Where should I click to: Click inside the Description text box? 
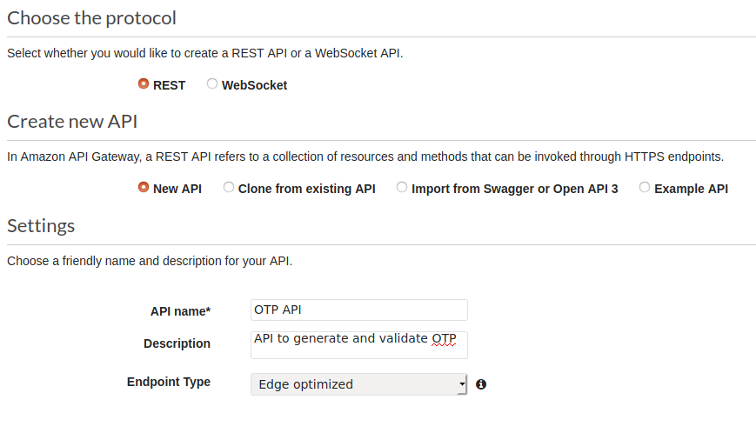(358, 344)
